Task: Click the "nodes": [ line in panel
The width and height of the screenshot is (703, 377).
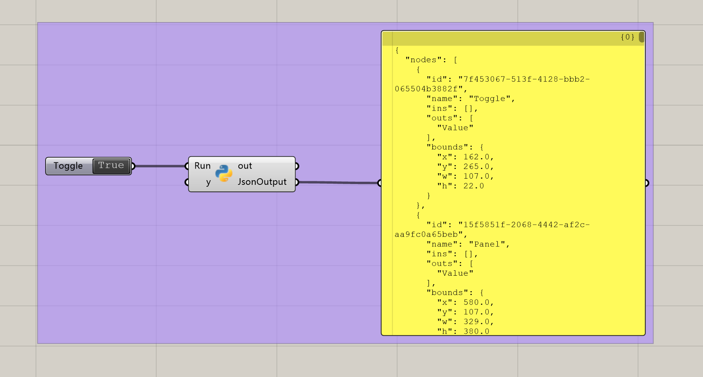Action: pyautogui.click(x=431, y=60)
